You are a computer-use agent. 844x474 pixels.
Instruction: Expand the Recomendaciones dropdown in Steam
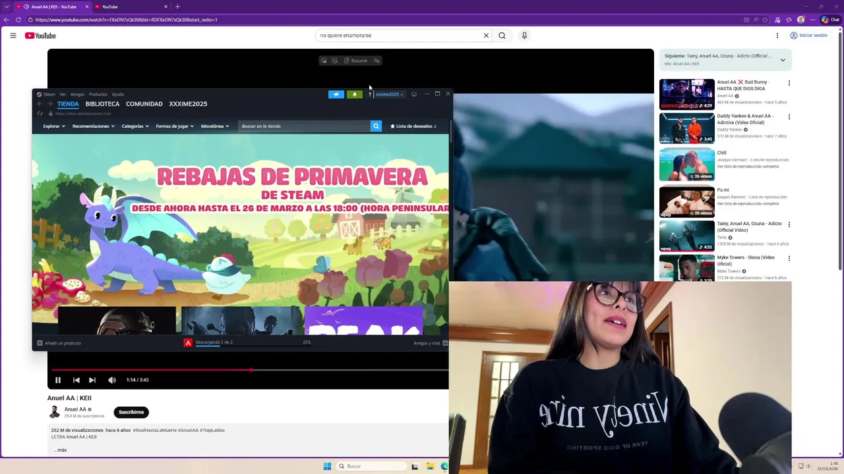[94, 126]
